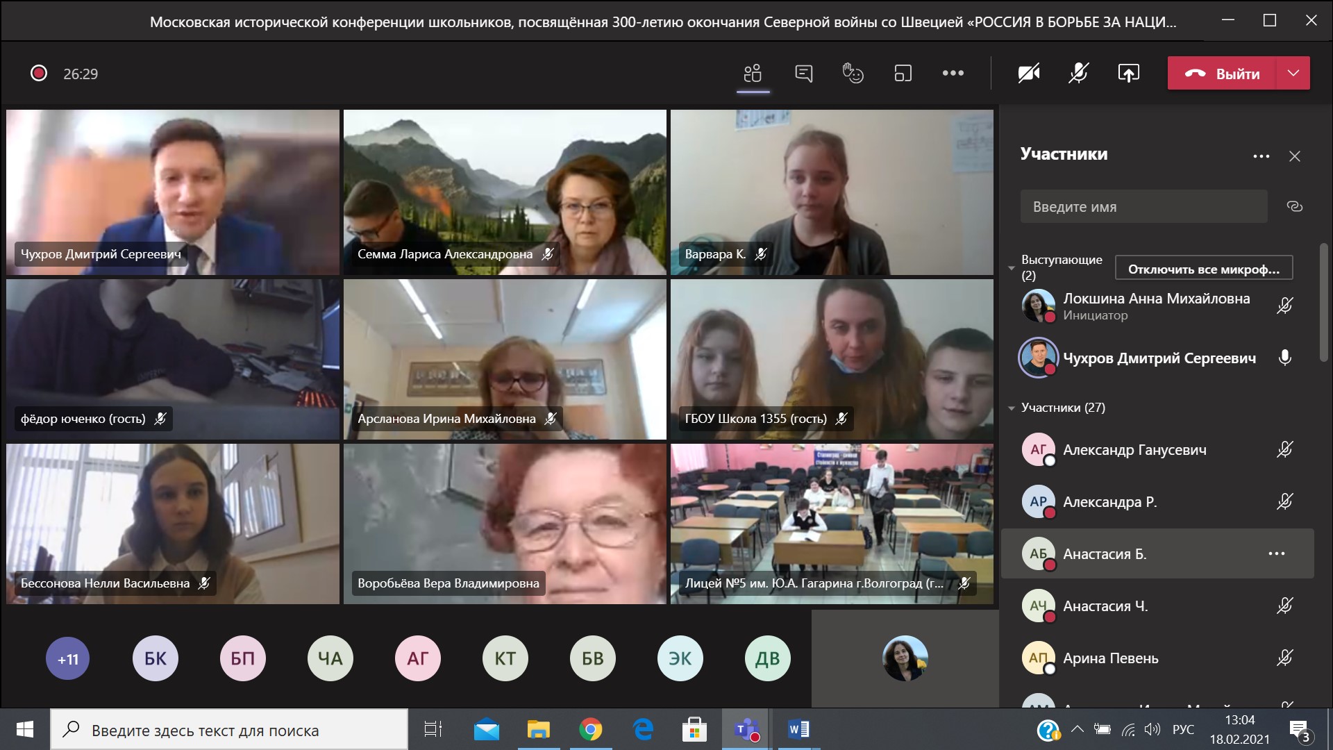The height and width of the screenshot is (750, 1333).
Task: Select participant Арина Певень
Action: point(1157,658)
